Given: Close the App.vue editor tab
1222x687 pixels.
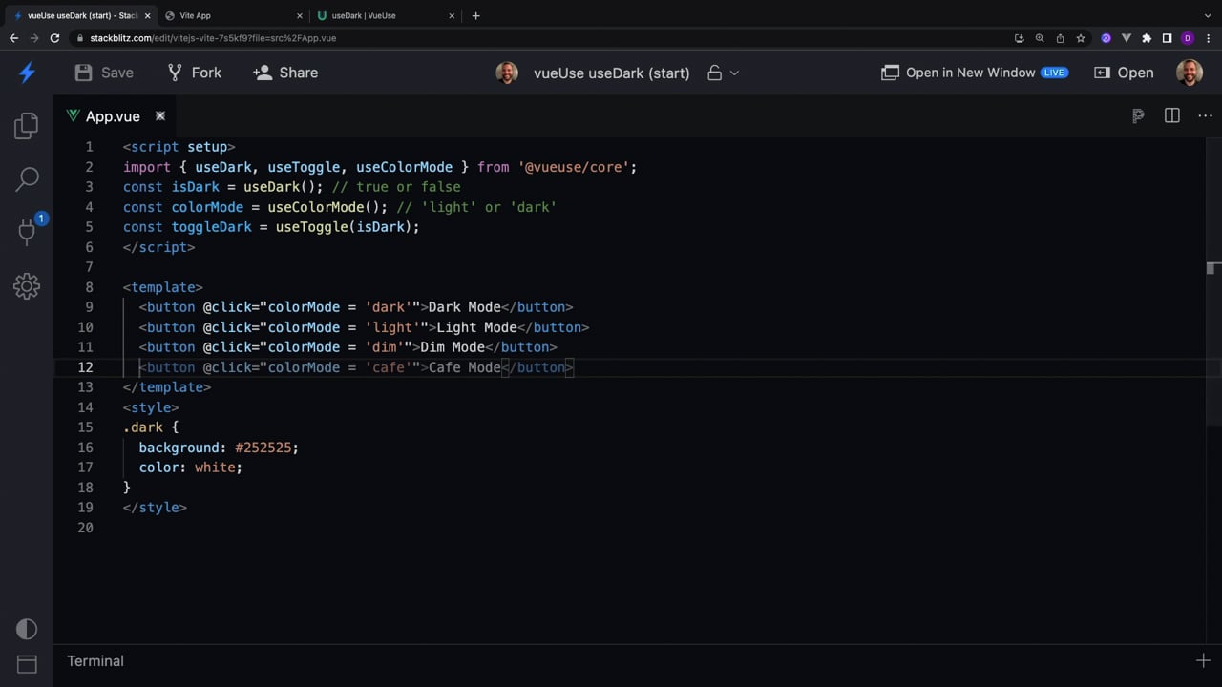Looking at the screenshot, I should (160, 115).
